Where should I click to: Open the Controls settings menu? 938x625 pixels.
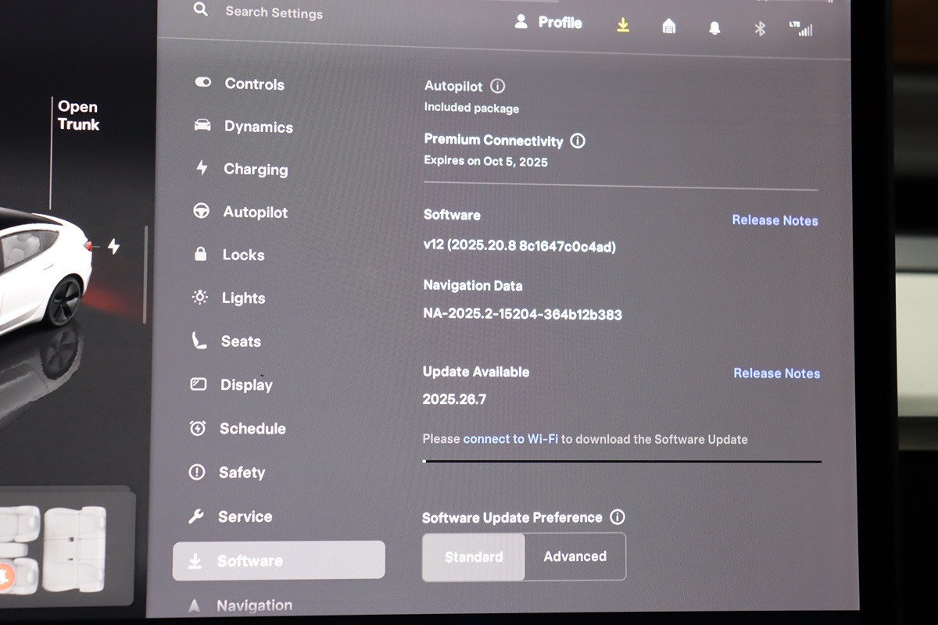click(x=238, y=84)
